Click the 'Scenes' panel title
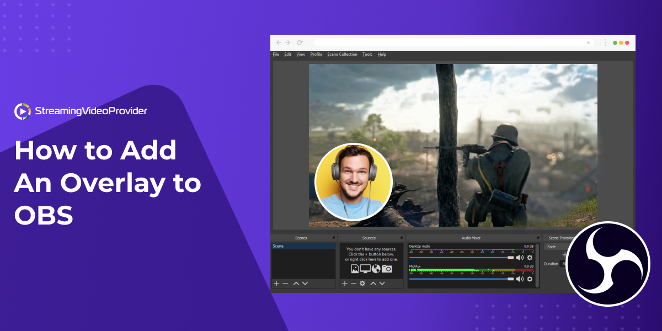662x331 pixels. click(x=301, y=238)
